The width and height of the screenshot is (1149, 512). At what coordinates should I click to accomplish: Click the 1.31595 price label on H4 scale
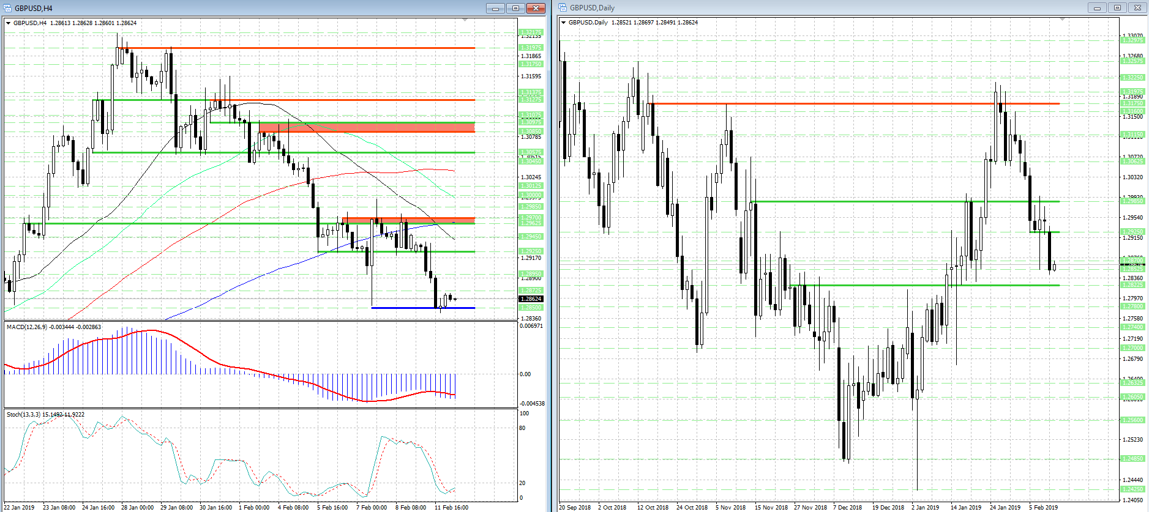[x=530, y=76]
